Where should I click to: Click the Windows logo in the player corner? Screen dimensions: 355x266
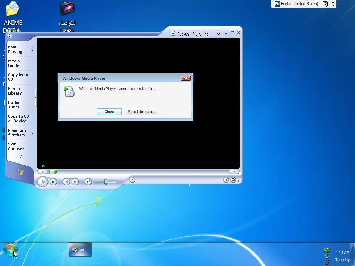click(20, 172)
